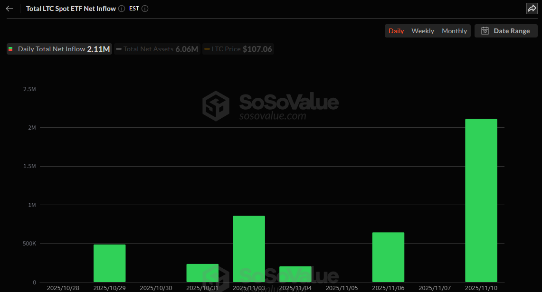Click the info icon next to EST

point(145,9)
